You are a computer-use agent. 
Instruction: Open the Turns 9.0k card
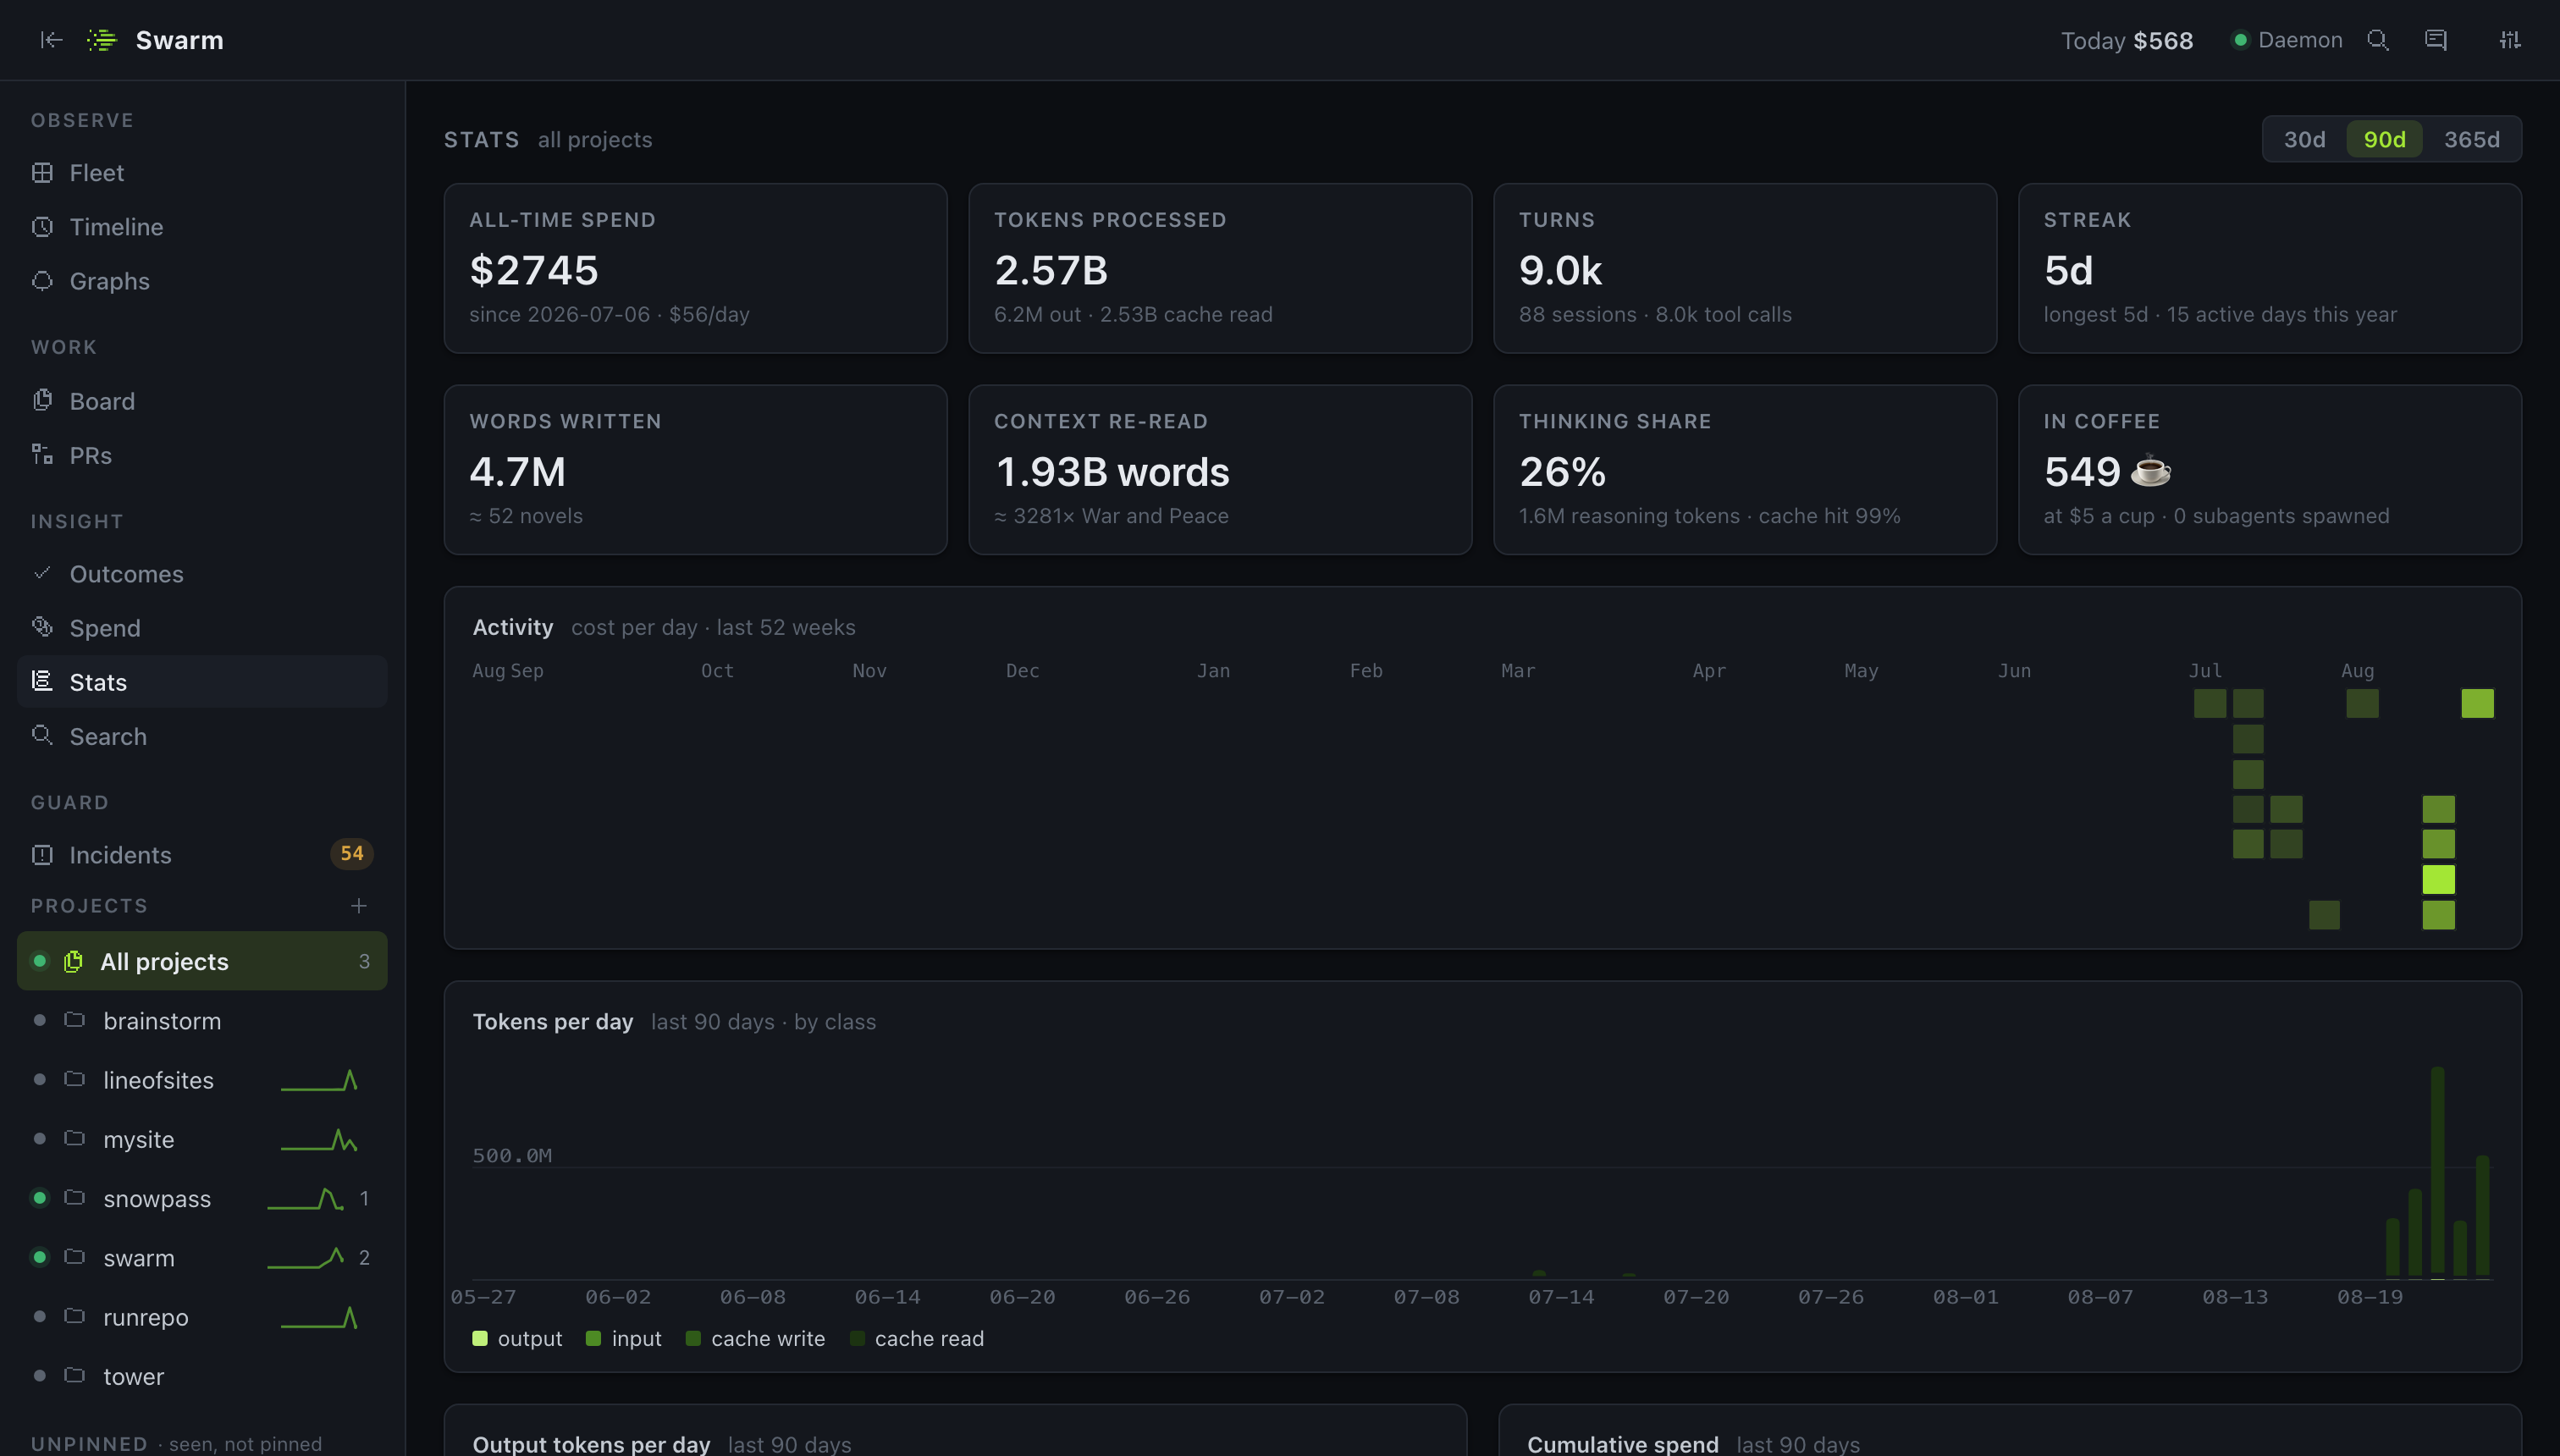click(1745, 268)
